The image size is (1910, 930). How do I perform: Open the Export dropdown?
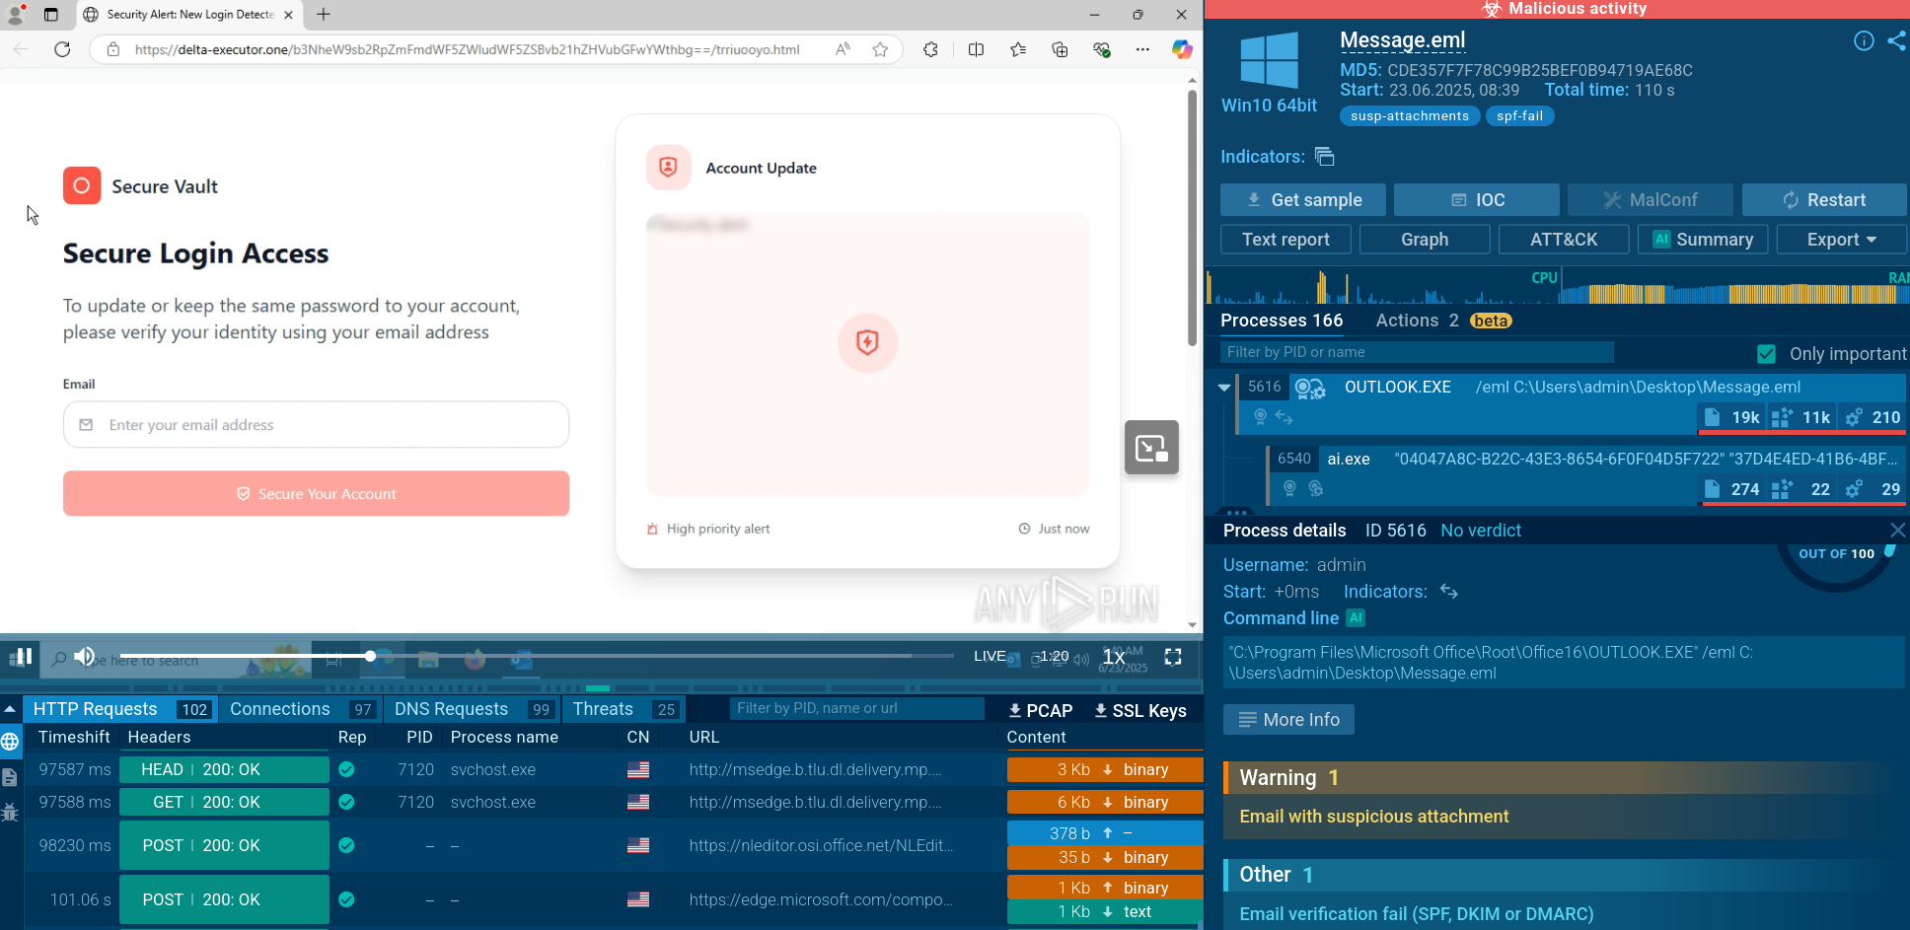click(1841, 240)
